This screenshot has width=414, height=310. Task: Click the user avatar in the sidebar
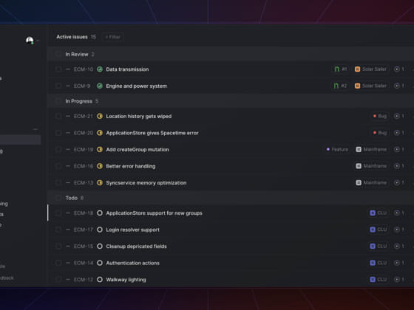30,41
